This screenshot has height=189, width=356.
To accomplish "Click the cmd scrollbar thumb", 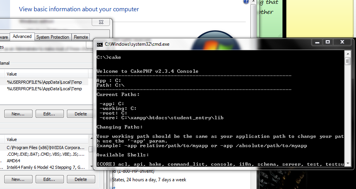I will tap(347, 61).
